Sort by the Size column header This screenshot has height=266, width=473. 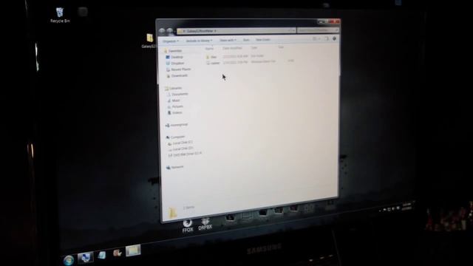pos(281,47)
